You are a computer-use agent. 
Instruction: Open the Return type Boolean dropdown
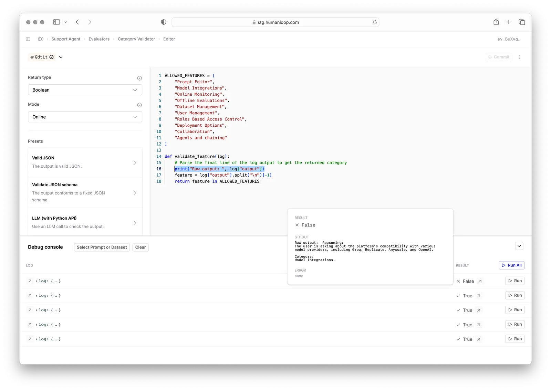click(85, 90)
